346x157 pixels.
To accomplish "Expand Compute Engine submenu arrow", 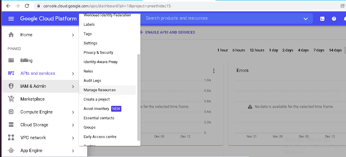I will pyautogui.click(x=73, y=112).
